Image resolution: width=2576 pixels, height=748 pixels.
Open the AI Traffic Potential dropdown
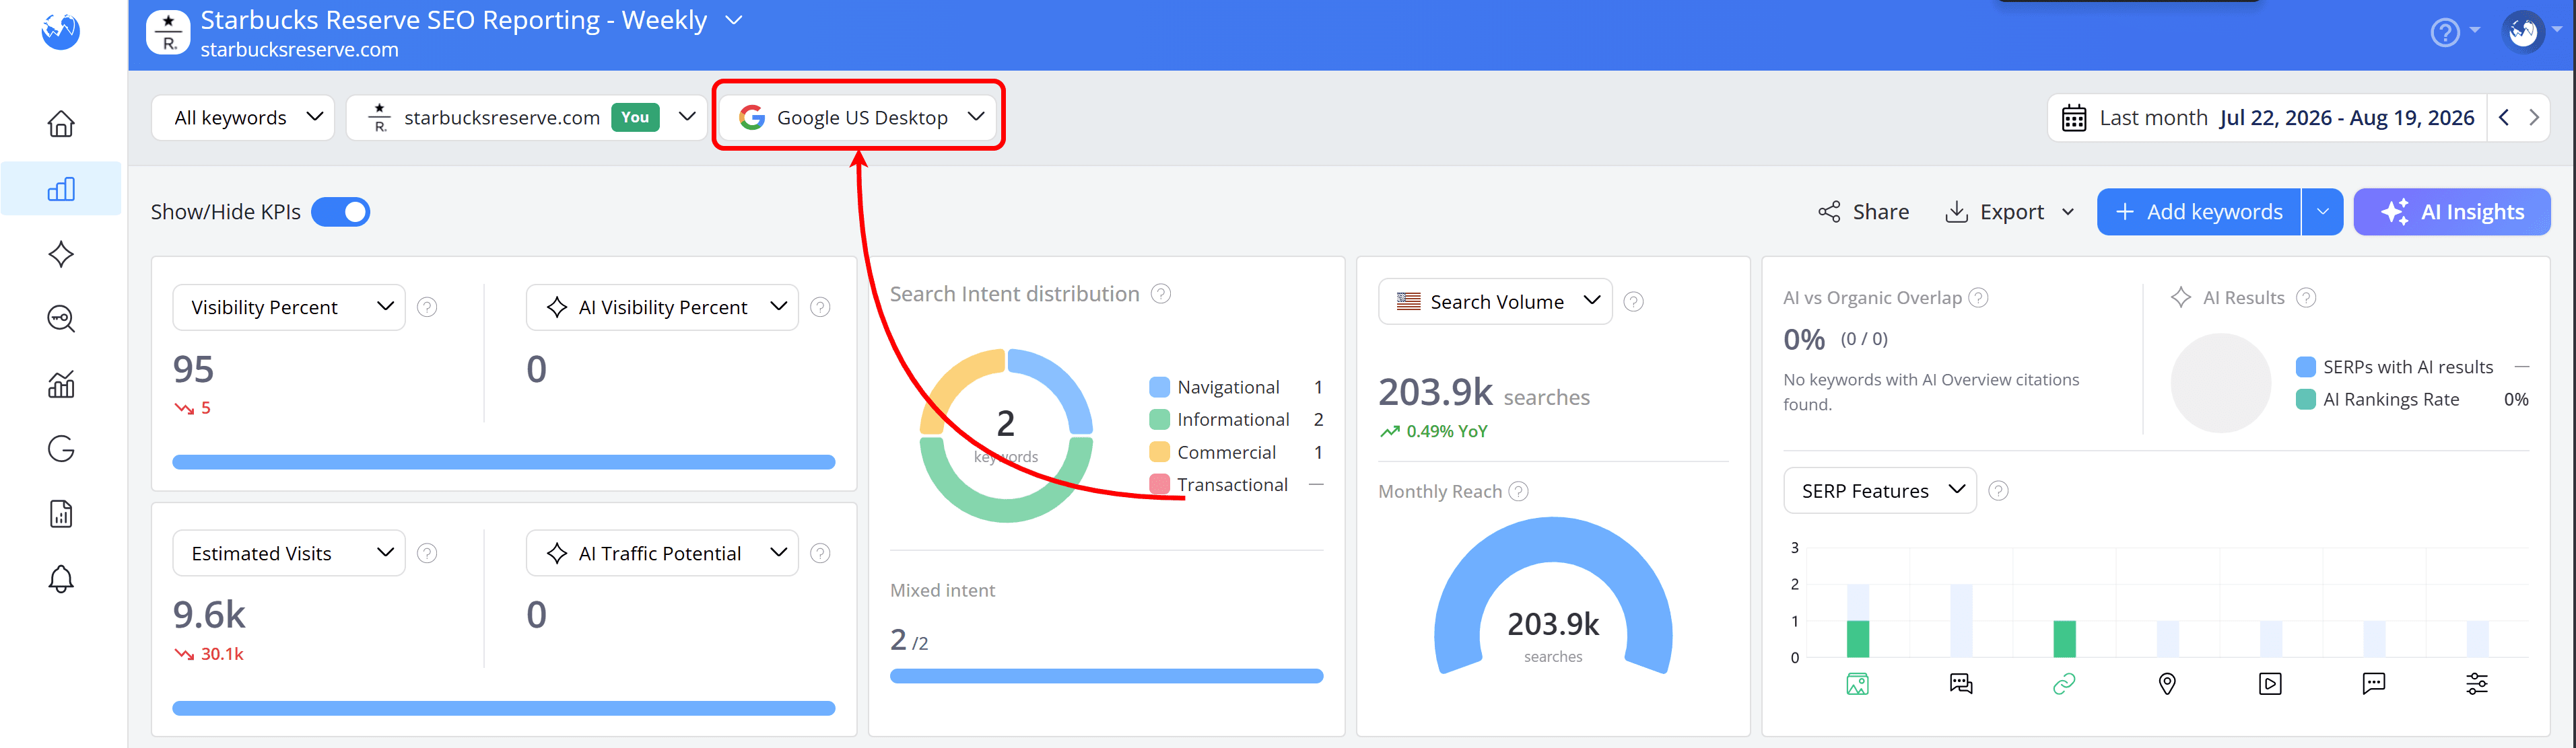[x=662, y=552]
